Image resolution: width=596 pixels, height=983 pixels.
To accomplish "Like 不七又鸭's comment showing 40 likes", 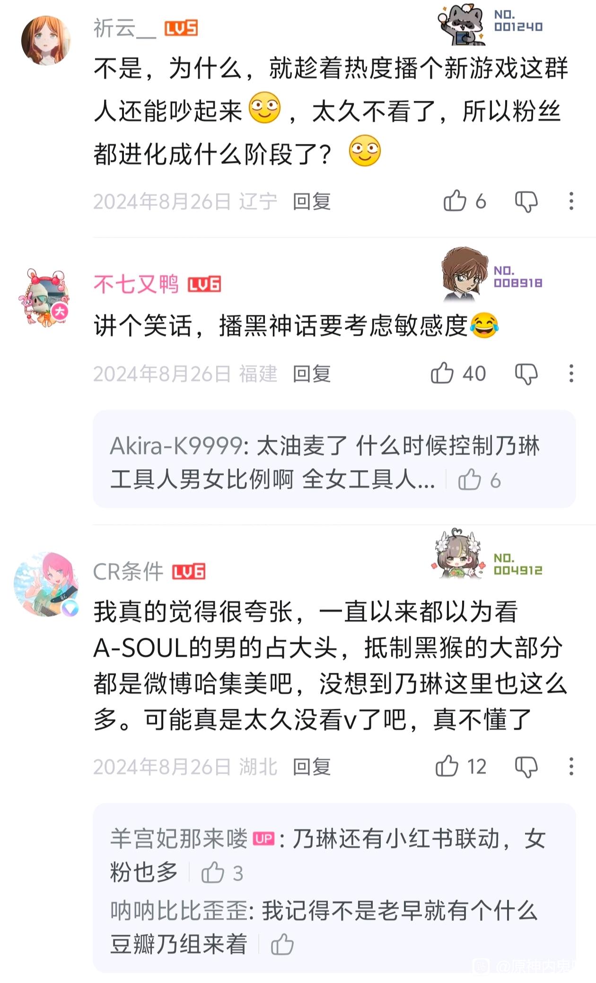I will point(442,373).
